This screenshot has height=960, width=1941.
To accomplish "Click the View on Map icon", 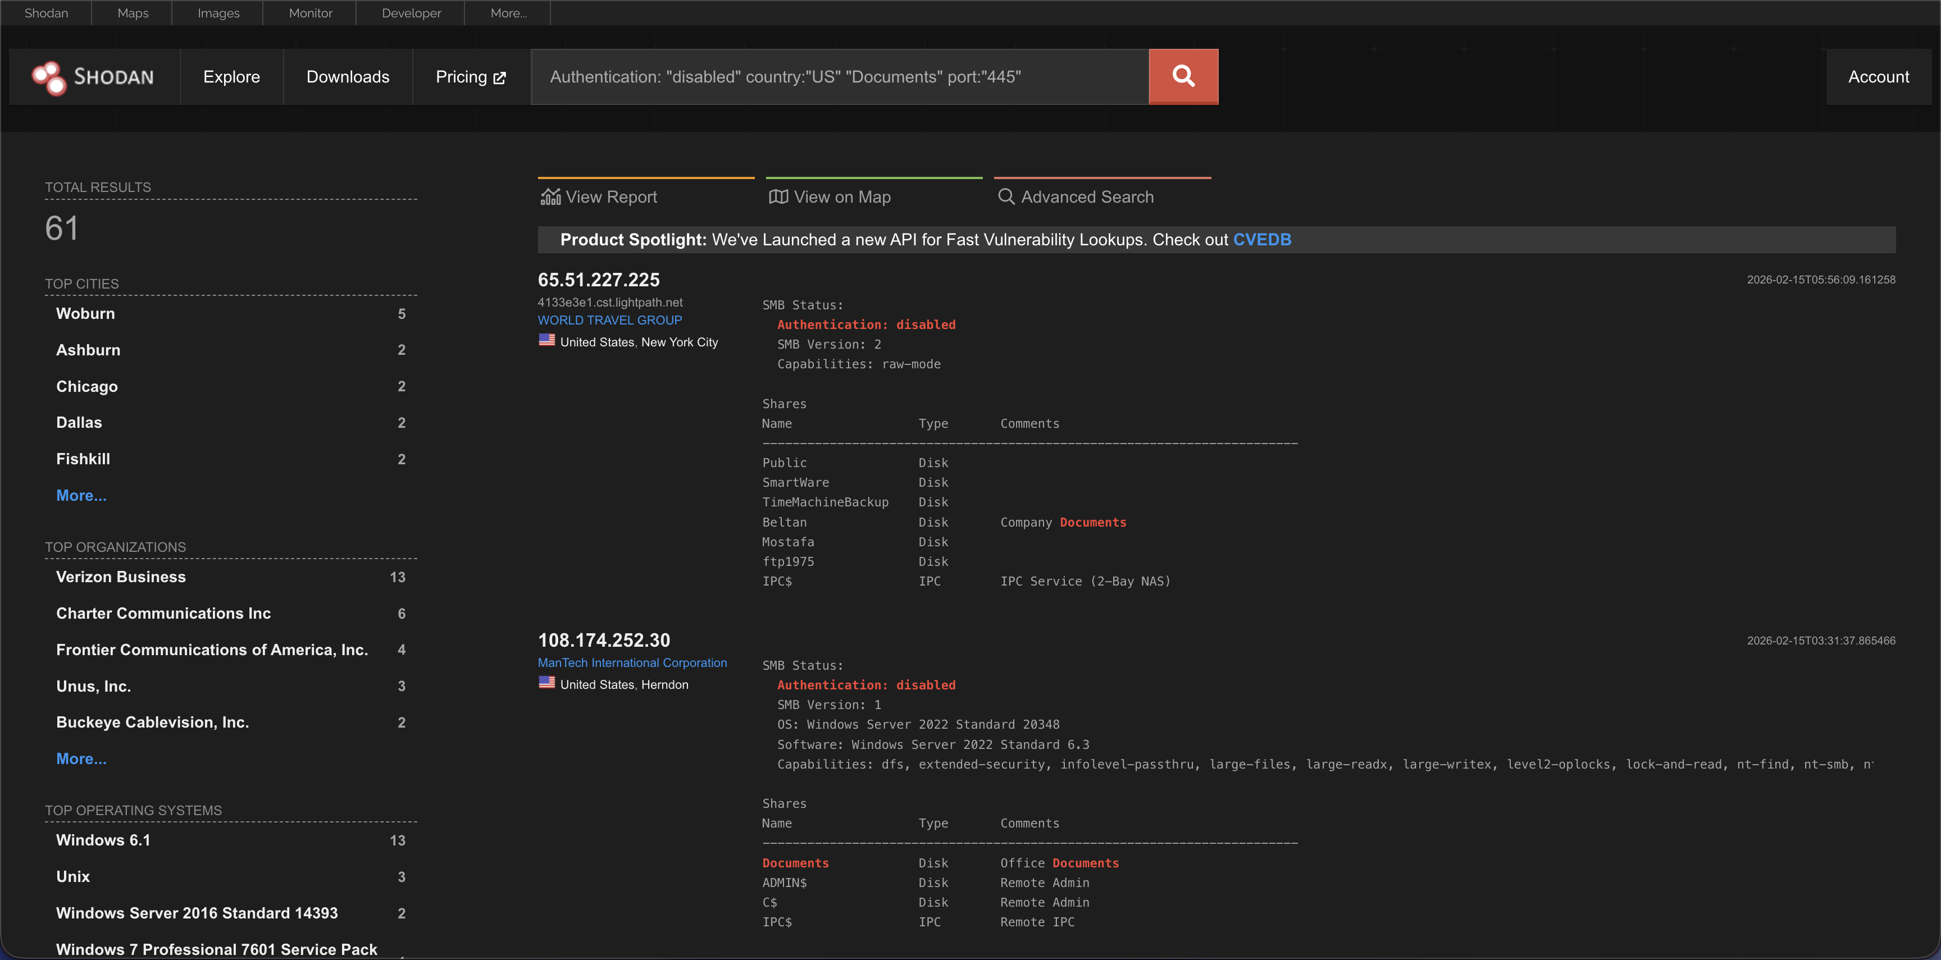I will tap(778, 196).
